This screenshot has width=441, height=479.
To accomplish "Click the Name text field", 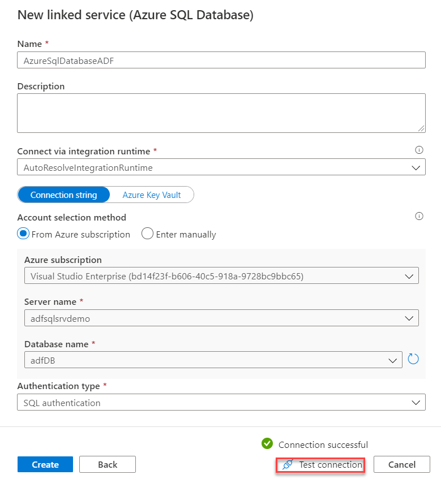I will pyautogui.click(x=221, y=60).
